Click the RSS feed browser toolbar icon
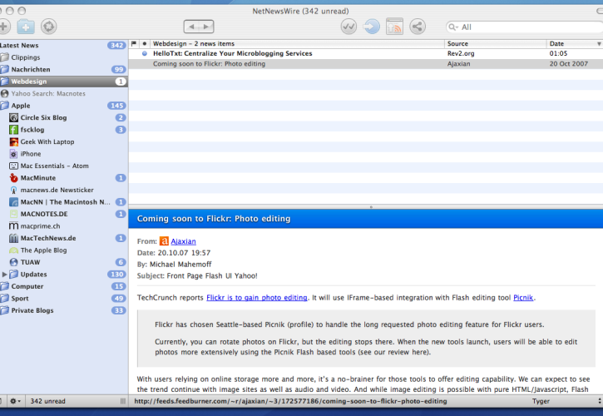Screen dimensions: 603x416 [394, 27]
